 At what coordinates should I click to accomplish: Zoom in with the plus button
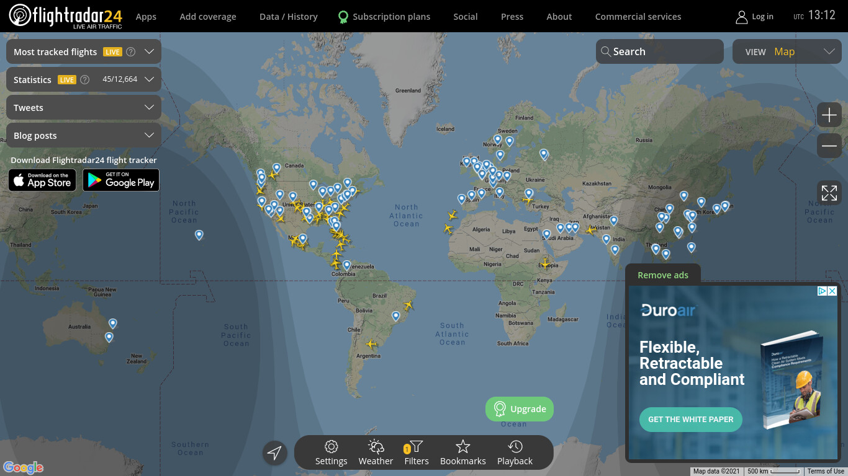(x=829, y=115)
